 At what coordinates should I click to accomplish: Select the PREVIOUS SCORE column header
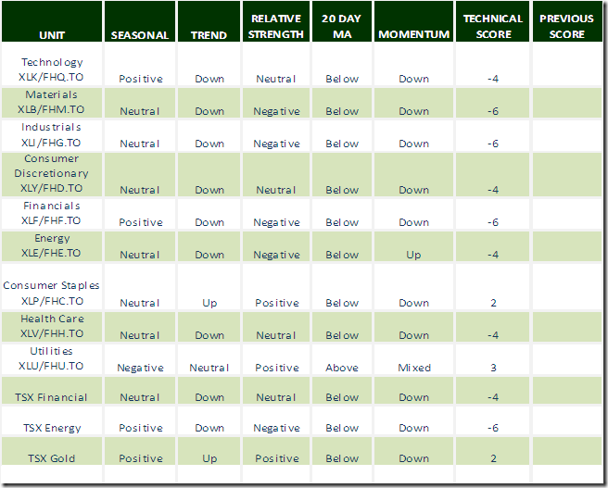(x=566, y=27)
